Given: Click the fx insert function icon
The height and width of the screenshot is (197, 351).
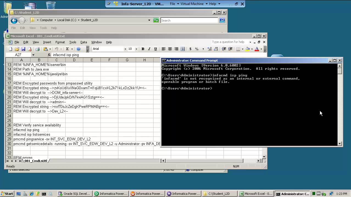Looking at the screenshot, I should click(x=49, y=55).
